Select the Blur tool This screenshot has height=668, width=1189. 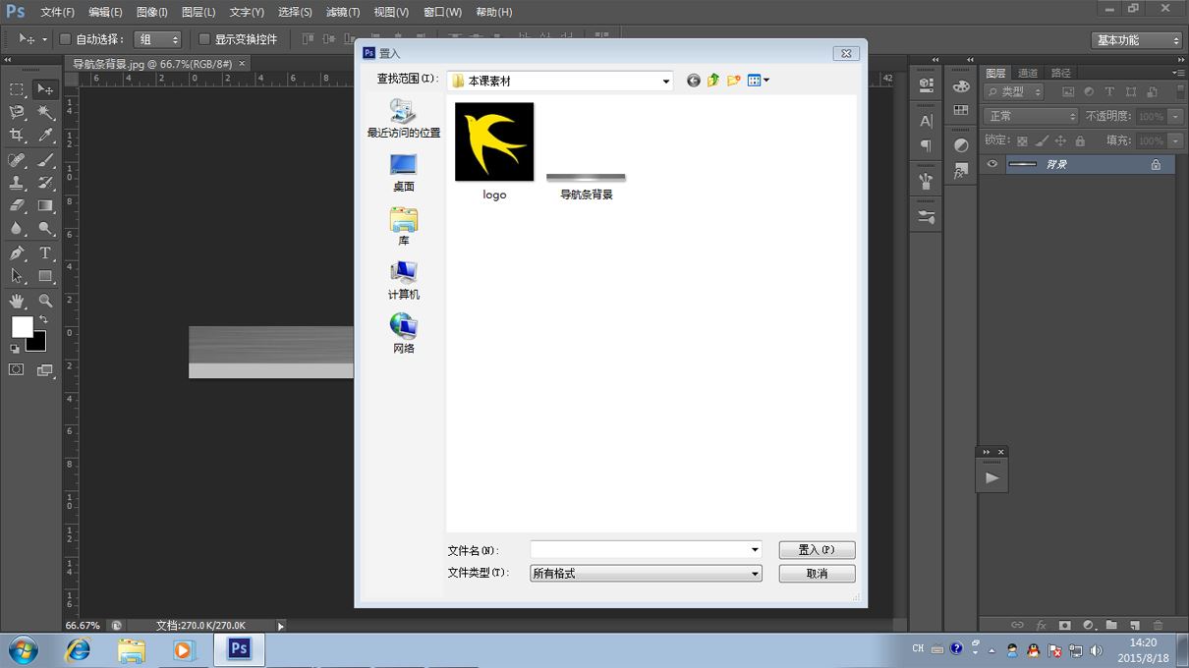[x=17, y=229]
